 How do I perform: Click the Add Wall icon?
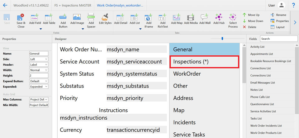click(x=205, y=17)
